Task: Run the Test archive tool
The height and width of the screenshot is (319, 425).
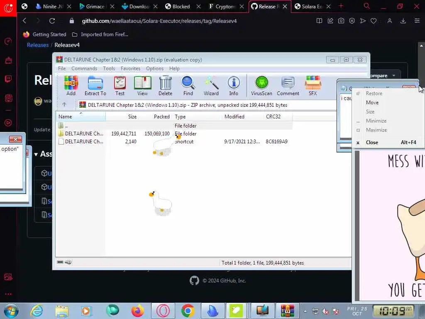Action: tap(120, 86)
